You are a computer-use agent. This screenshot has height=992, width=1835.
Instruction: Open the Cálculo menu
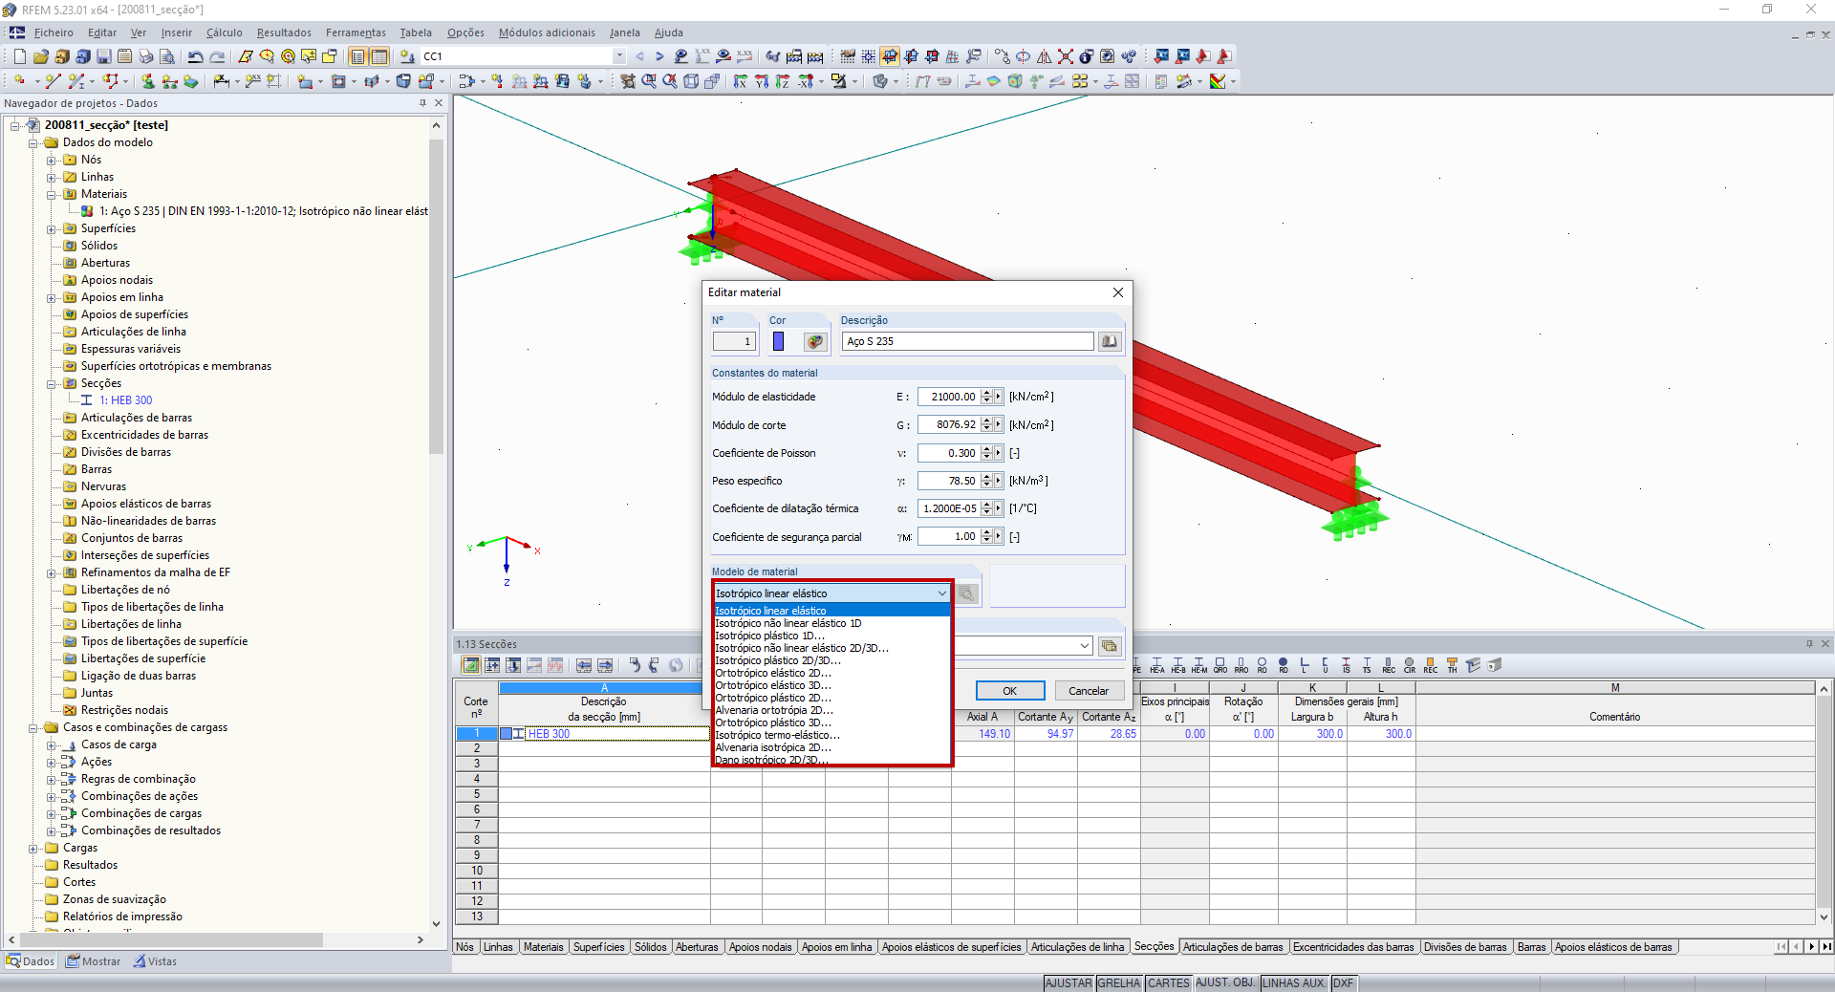point(224,32)
